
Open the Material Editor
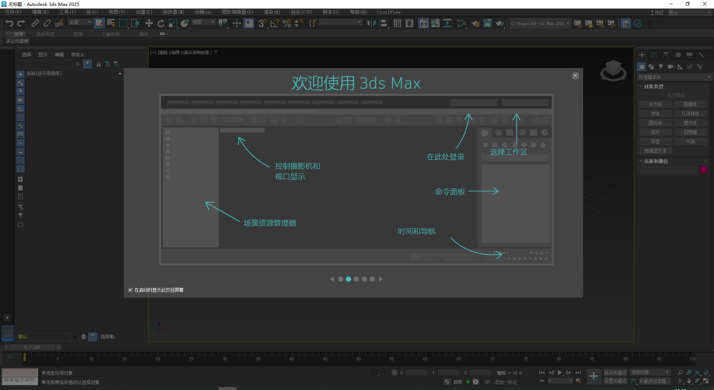click(488, 23)
